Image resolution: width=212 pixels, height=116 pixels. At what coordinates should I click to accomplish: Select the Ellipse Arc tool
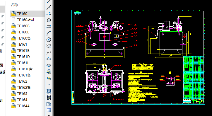point(49,66)
